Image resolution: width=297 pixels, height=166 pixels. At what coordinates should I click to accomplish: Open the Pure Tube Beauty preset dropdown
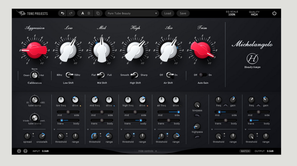(132, 13)
